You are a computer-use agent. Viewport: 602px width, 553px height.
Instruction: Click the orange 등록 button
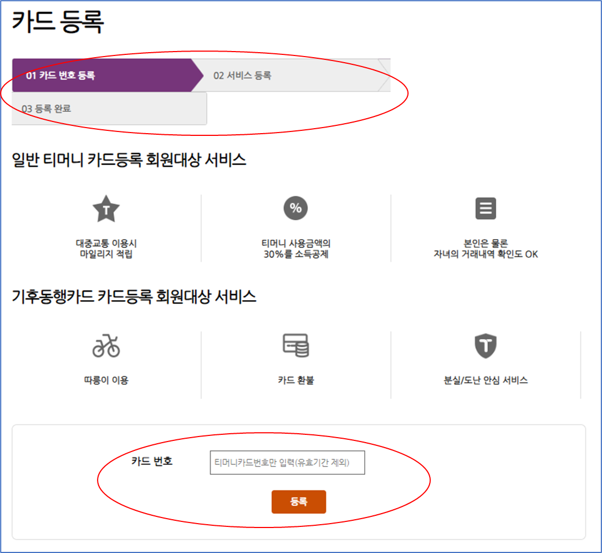click(299, 501)
